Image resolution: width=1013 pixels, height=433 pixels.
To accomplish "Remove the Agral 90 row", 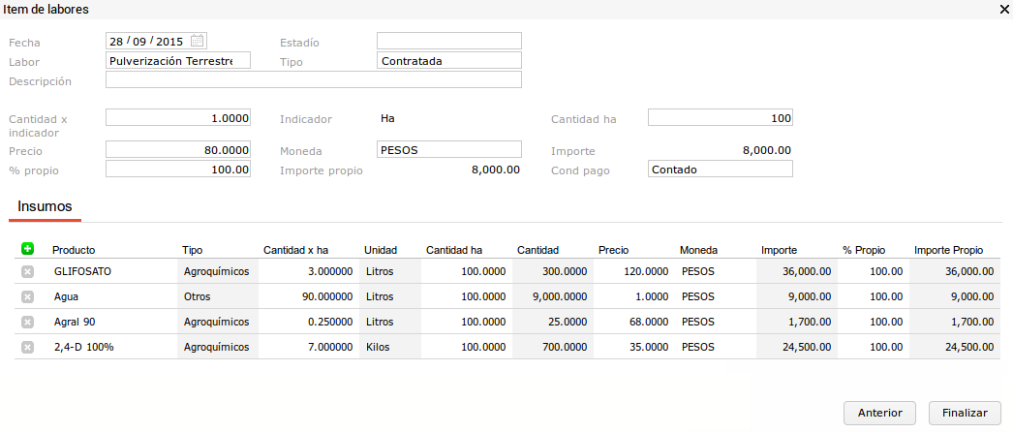I will pos(27,322).
